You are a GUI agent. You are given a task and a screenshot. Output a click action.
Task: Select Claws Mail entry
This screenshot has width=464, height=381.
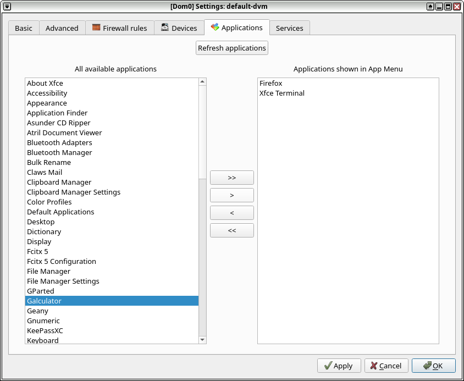(112, 172)
